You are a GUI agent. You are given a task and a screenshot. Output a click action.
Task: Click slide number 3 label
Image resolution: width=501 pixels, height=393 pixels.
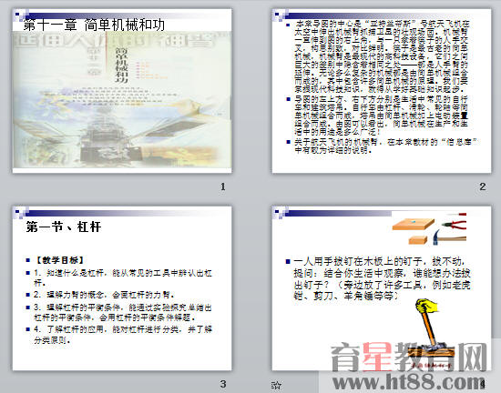(x=223, y=384)
